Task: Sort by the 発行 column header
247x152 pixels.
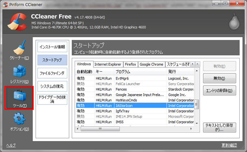Action: coord(180,72)
